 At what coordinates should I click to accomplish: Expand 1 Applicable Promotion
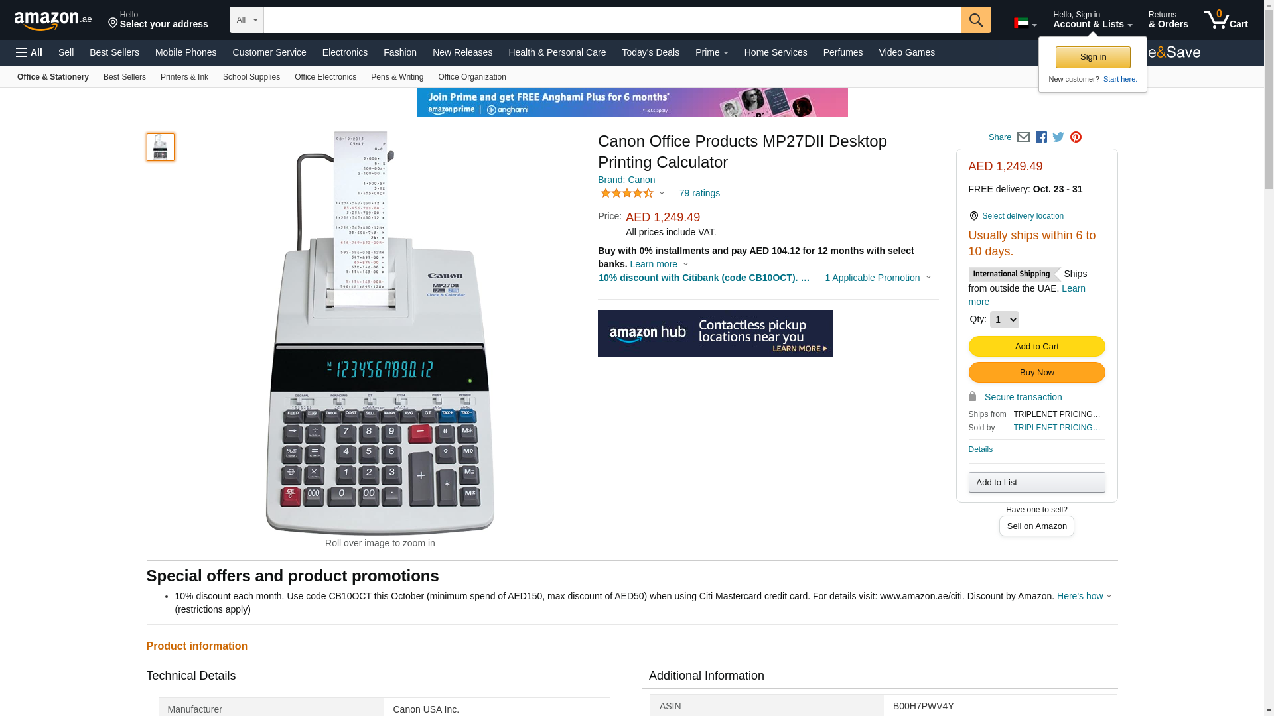878,278
